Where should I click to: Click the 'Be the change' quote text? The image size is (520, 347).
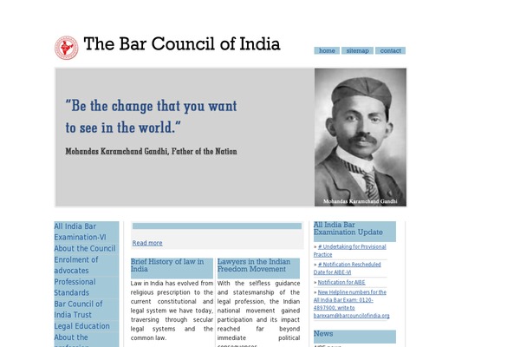(151, 116)
